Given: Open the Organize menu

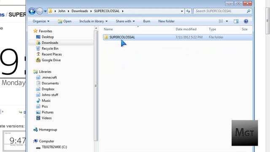Looking at the screenshot, I should [x=41, y=21].
